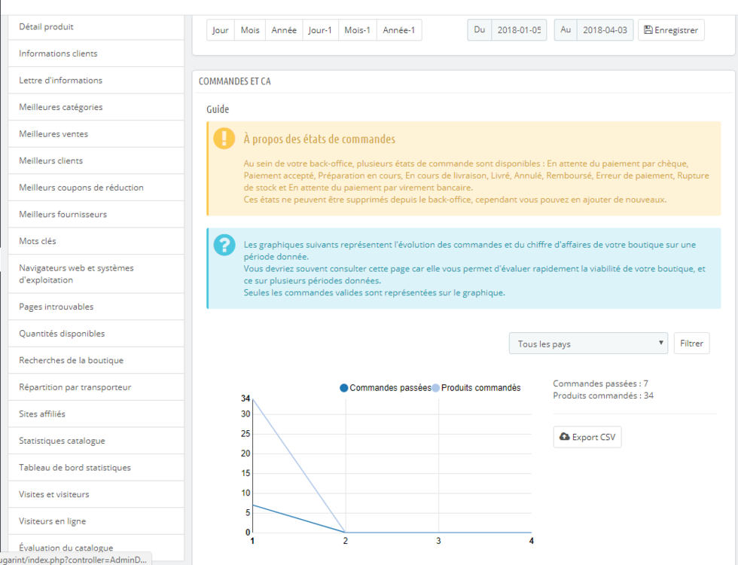Select Lettre d'informations in sidebar
This screenshot has width=738, height=565.
click(x=96, y=80)
